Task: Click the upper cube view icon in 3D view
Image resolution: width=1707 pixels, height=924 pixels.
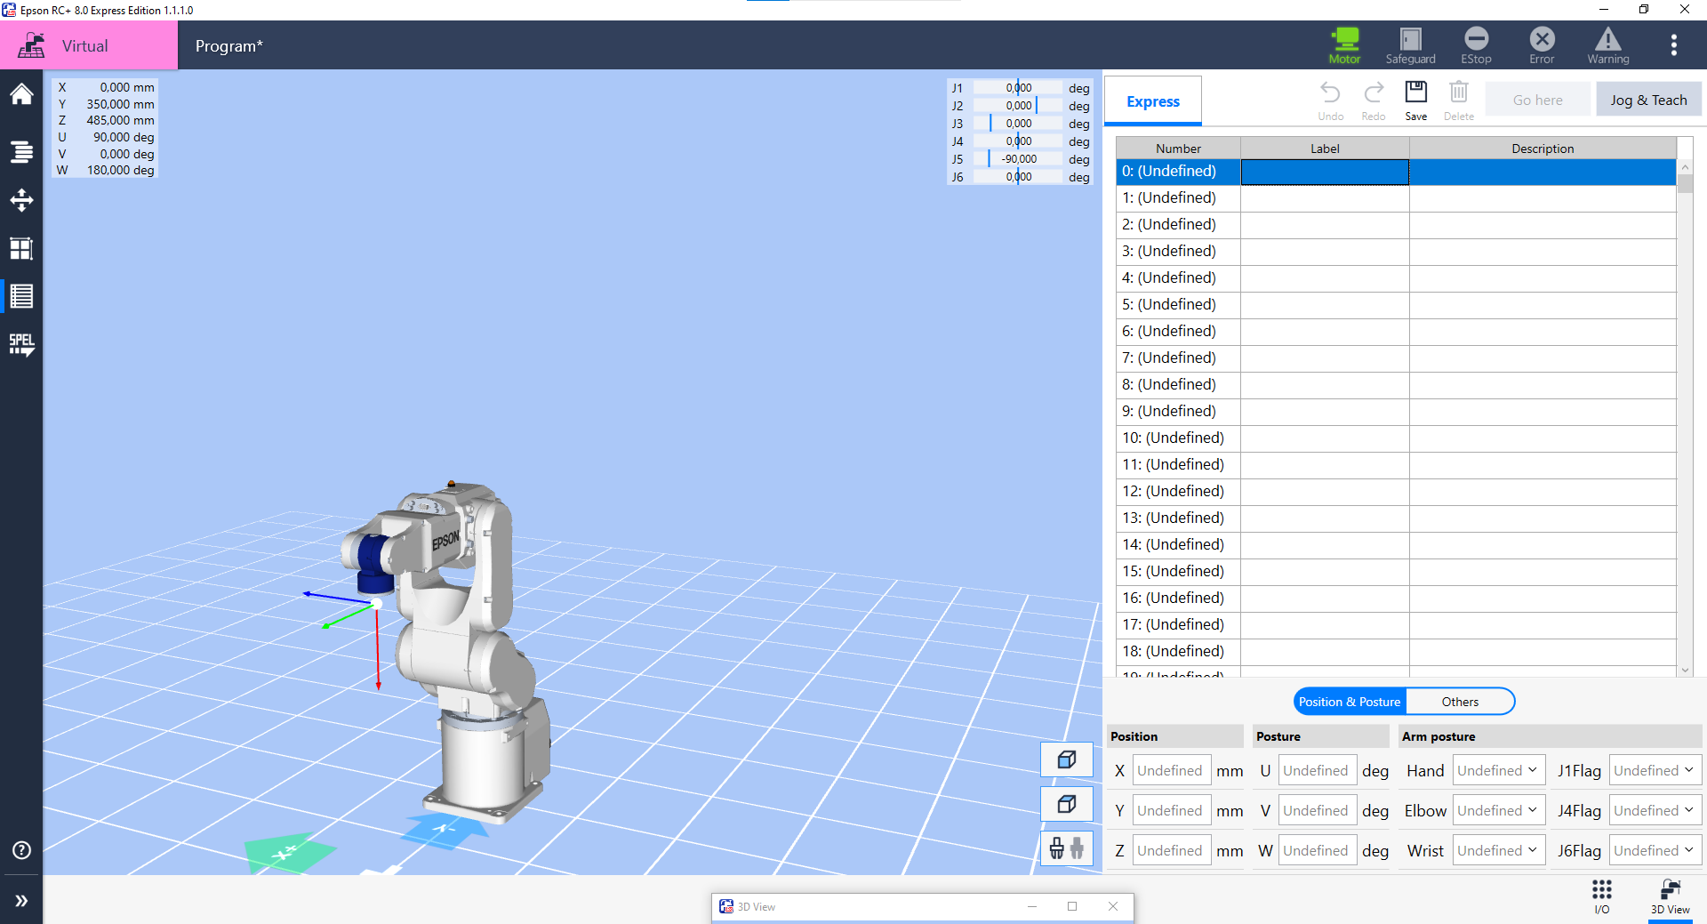Action: pyautogui.click(x=1067, y=759)
